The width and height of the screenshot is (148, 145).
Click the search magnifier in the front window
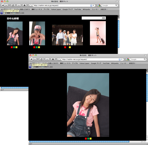click(x=145, y=59)
